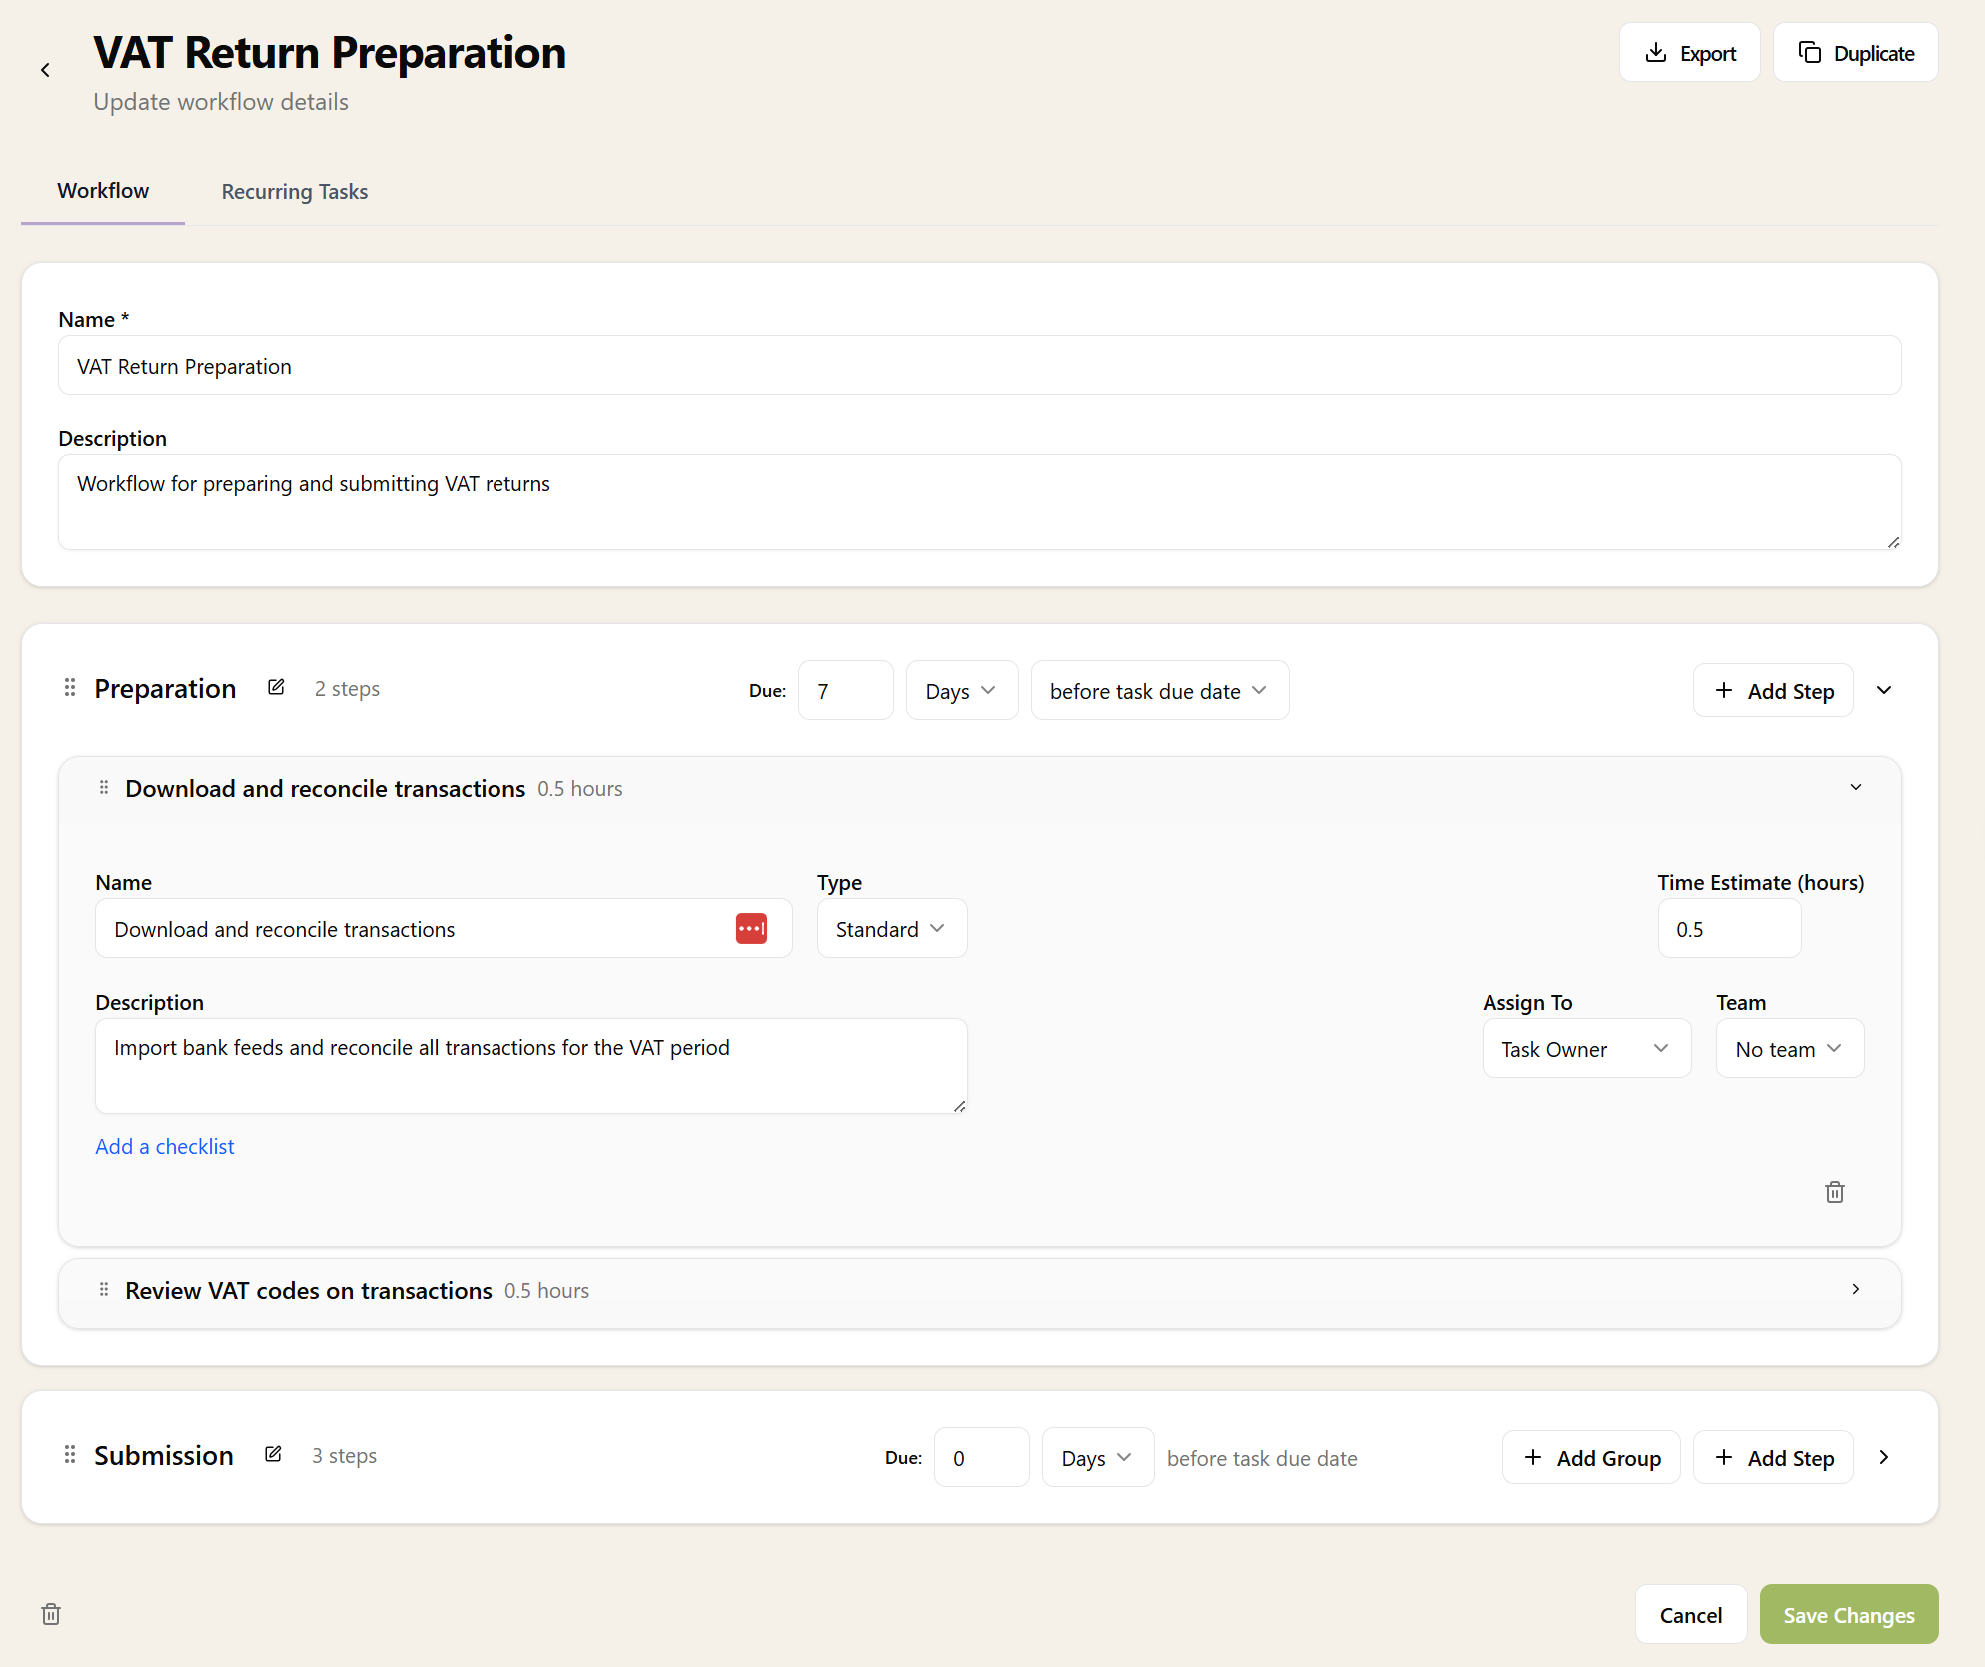Click the trash icon to delete the workflow

[x=50, y=1614]
